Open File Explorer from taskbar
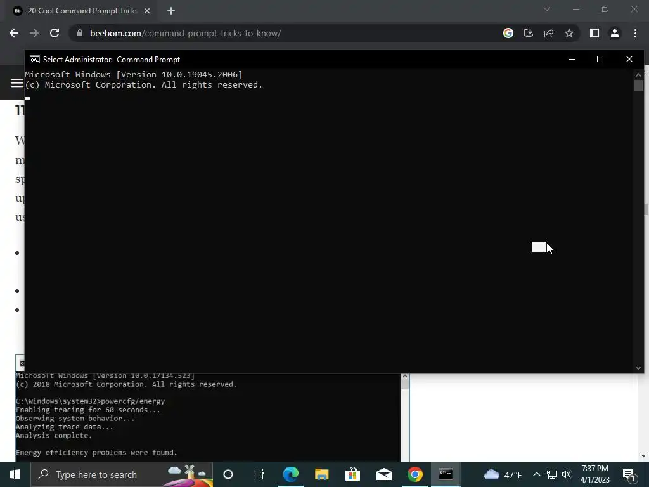This screenshot has height=487, width=649. pos(321,474)
